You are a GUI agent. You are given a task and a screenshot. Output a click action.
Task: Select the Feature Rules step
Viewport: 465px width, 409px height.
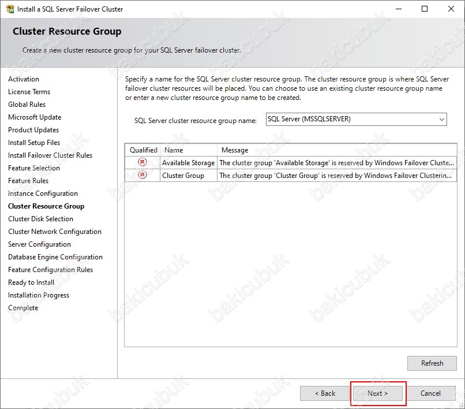tap(28, 181)
